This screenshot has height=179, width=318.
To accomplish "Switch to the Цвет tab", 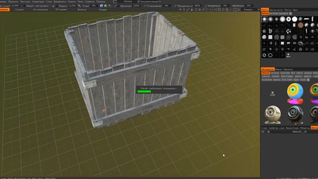I will tap(295, 10).
